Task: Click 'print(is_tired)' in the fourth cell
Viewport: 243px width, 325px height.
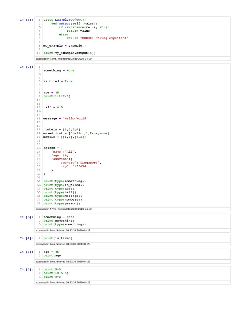Action: click(x=58, y=238)
